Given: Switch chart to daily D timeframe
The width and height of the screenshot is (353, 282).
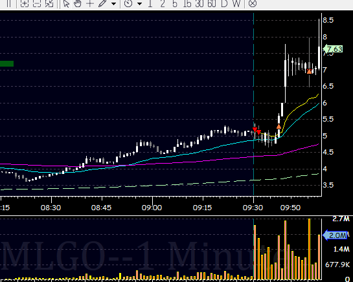Looking at the screenshot, I should [x=224, y=3].
